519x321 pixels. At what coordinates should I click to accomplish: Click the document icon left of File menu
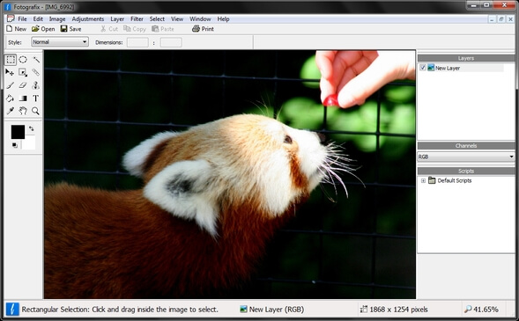click(x=11, y=18)
